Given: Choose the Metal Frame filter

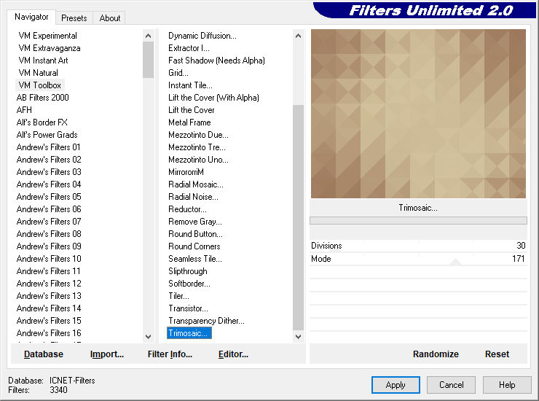Looking at the screenshot, I should (x=189, y=122).
